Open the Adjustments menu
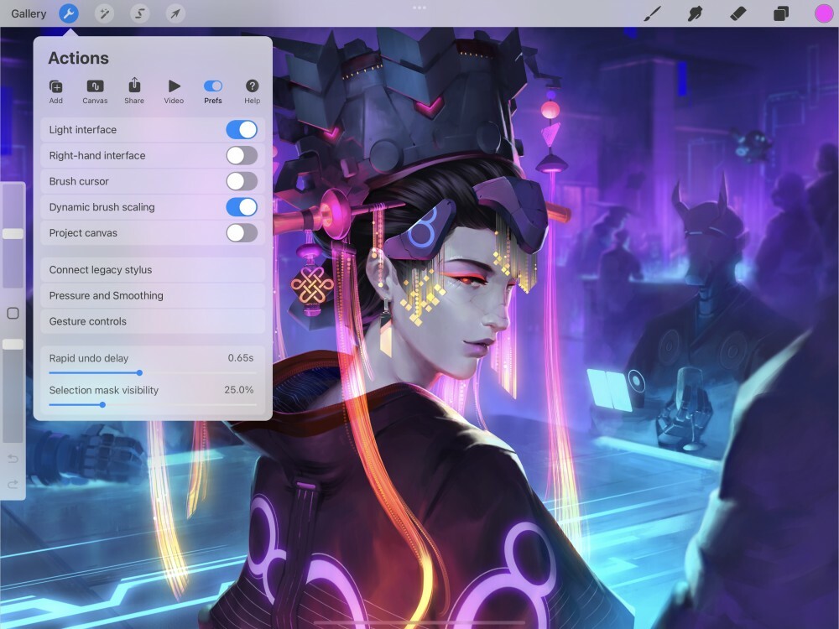The width and height of the screenshot is (839, 629). click(104, 13)
